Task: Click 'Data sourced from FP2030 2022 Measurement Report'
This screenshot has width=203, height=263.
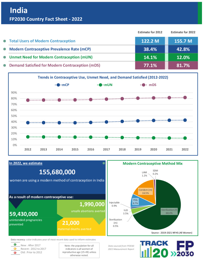Action: click(121, 248)
